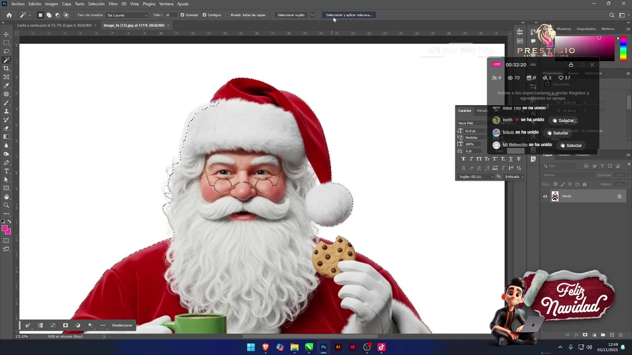Toggle Faux Italic in Carácter panel

click(471, 159)
